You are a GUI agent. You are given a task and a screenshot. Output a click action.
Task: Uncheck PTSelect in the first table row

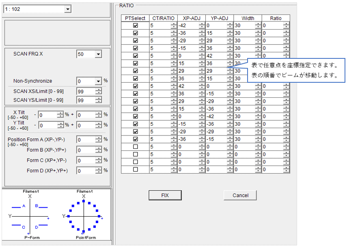136,26
